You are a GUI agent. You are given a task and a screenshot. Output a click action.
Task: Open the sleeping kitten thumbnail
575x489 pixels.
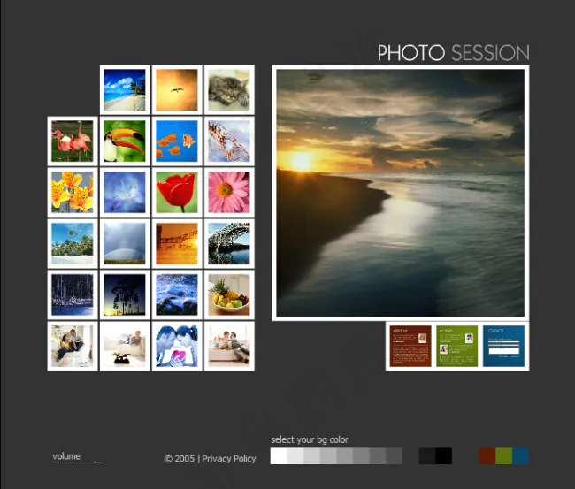click(x=229, y=90)
